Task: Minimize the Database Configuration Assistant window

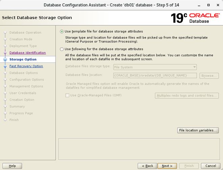Action: click(x=199, y=5)
